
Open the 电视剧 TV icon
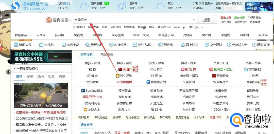[41, 45]
